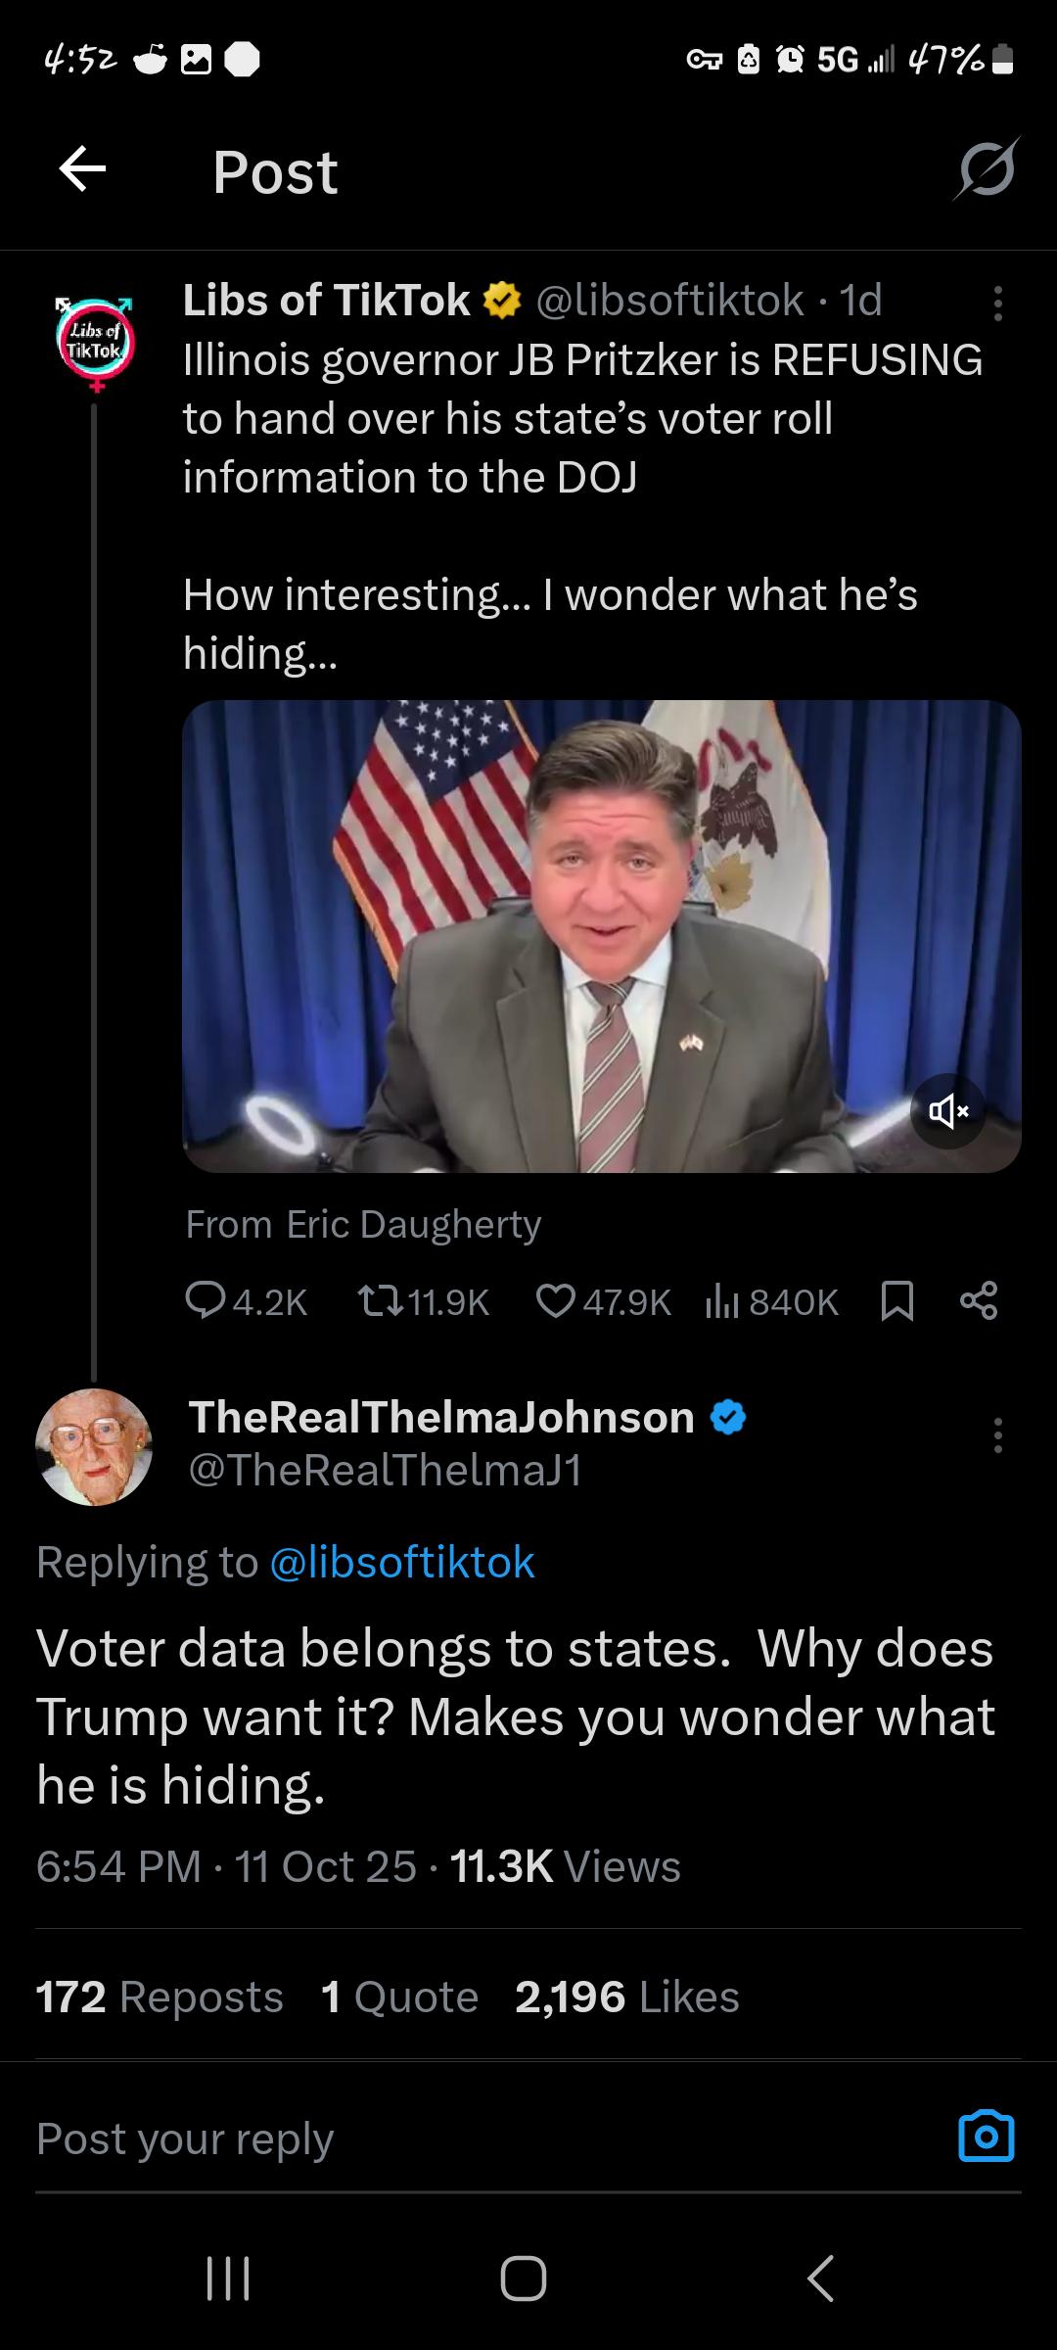Tap the Post your reply field
This screenshot has height=2350, width=1057.
point(391,2138)
